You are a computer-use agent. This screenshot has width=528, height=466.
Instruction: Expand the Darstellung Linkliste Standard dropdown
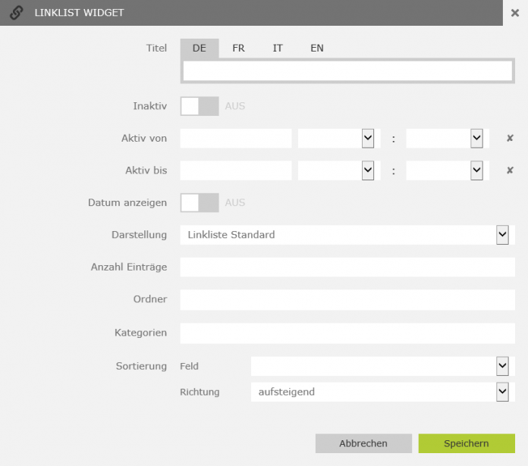(347, 235)
